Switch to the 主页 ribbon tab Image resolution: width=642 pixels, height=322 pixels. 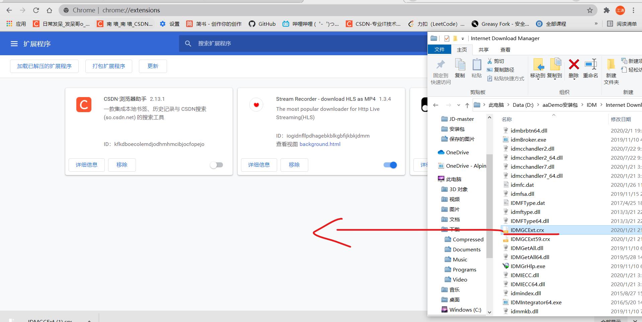[x=462, y=50]
